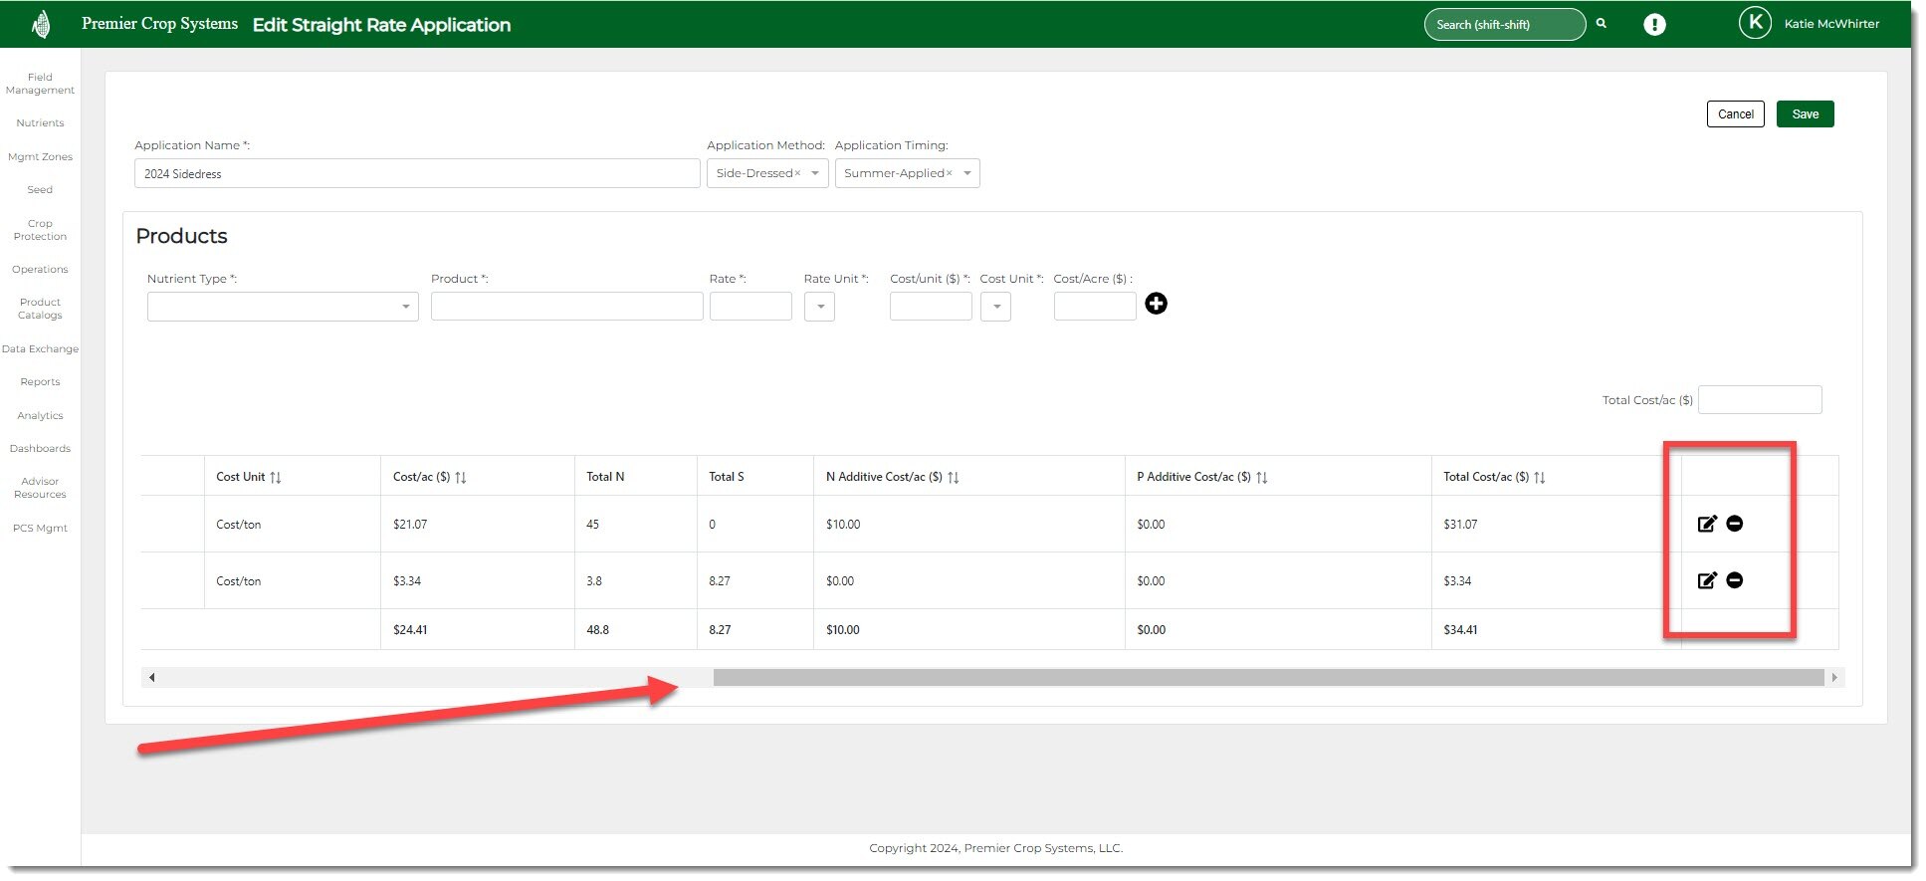Remove the $3.34 product row
The width and height of the screenshot is (1926, 881).
click(1735, 580)
